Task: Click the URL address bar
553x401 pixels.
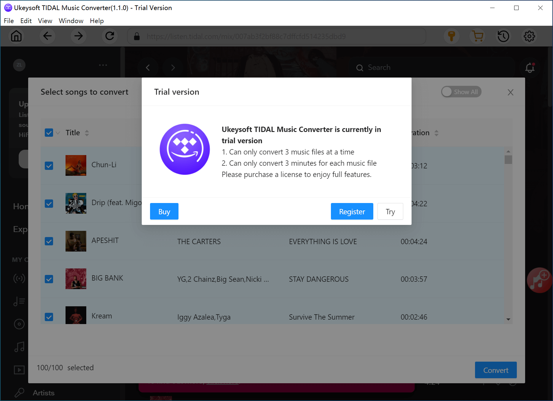Action: tap(277, 36)
